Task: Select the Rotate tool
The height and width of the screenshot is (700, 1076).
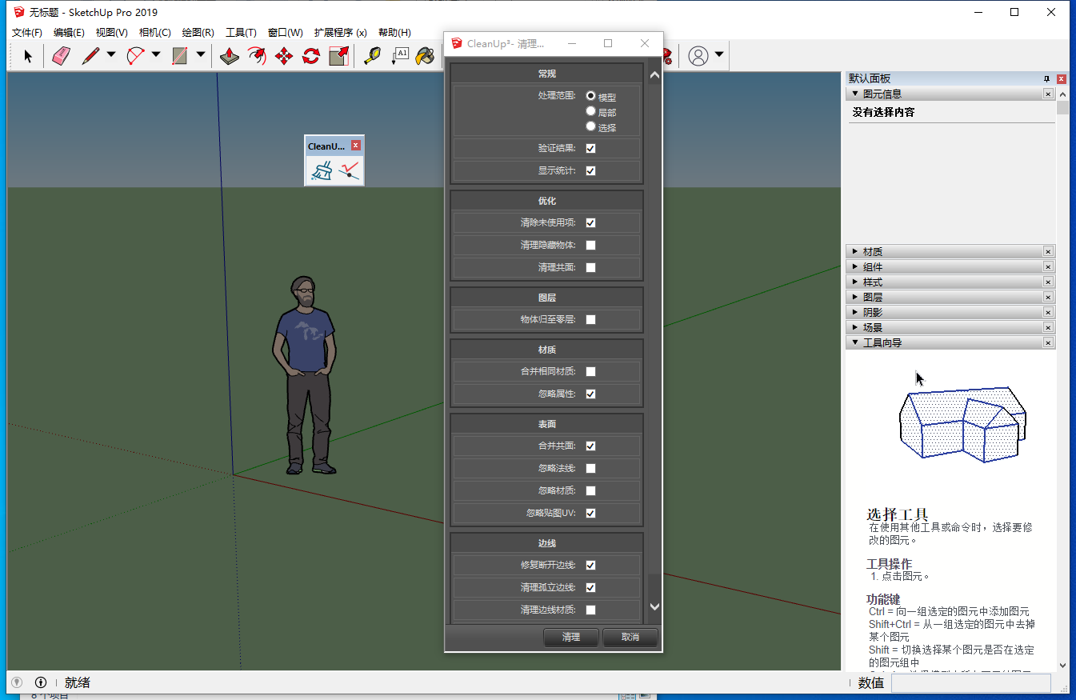Action: click(x=311, y=56)
